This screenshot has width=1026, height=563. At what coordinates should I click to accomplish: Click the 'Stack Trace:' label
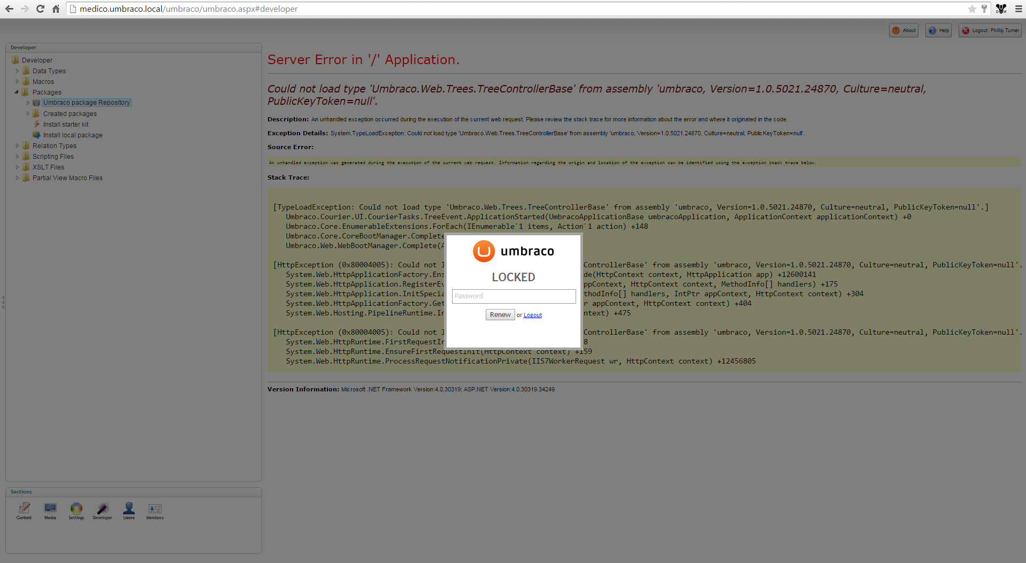pyautogui.click(x=288, y=178)
